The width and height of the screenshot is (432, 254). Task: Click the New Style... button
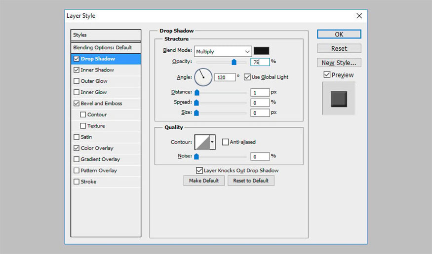[x=339, y=63]
